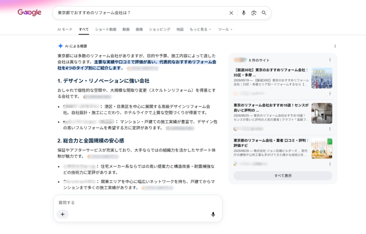Click heading 1. デザイン・リノベーションに強い会社
This screenshot has height=234, width=366.
(x=103, y=81)
